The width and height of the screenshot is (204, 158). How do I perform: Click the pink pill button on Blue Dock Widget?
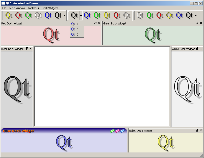coord(117,131)
